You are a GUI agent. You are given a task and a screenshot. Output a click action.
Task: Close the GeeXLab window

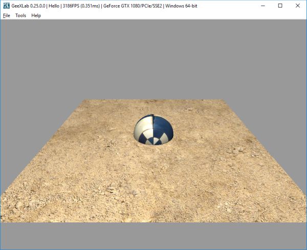click(x=298, y=6)
